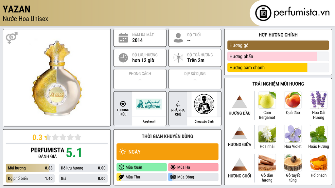
Task: Click the perfumer illustration for Chưa xác định
Action: point(204,104)
